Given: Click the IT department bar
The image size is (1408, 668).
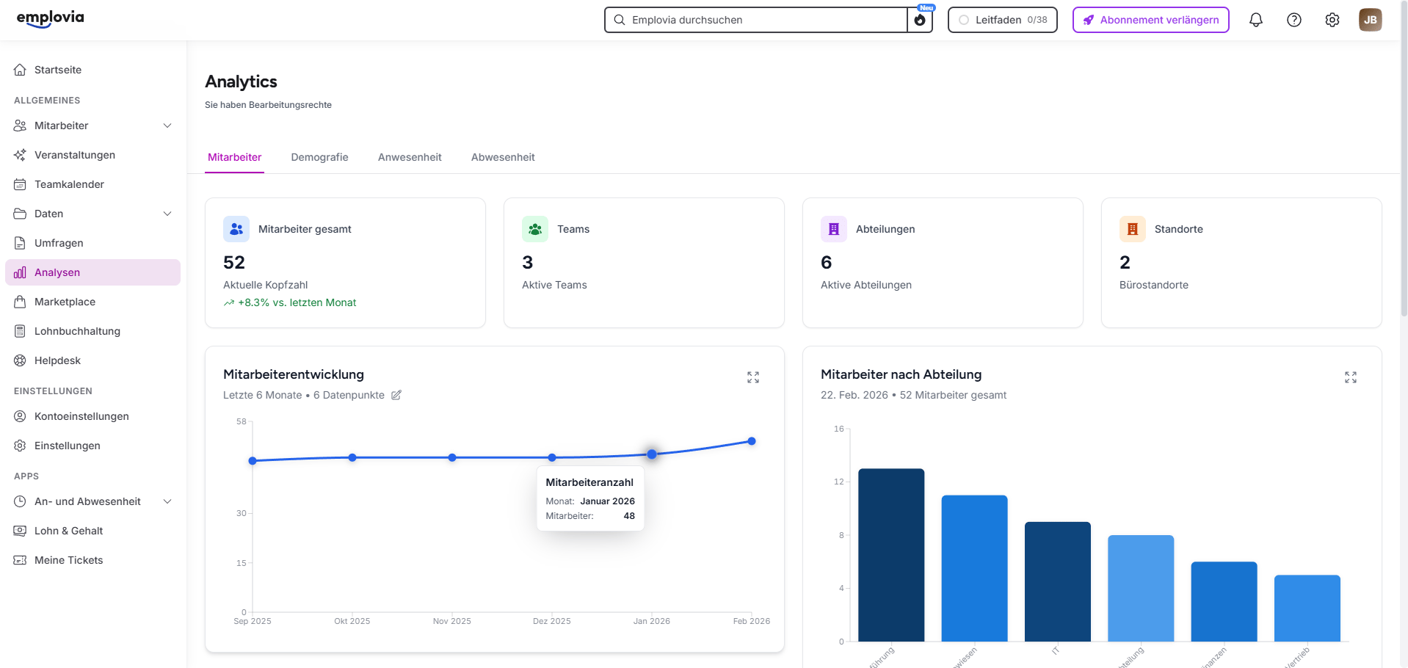Looking at the screenshot, I should 1058,581.
